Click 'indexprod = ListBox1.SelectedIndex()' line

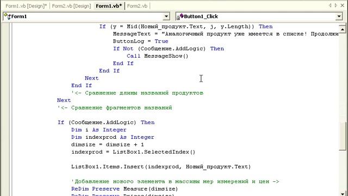click(133, 152)
